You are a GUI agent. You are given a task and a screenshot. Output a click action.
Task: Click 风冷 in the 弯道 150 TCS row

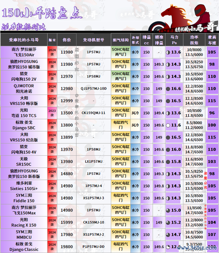click(135, 113)
